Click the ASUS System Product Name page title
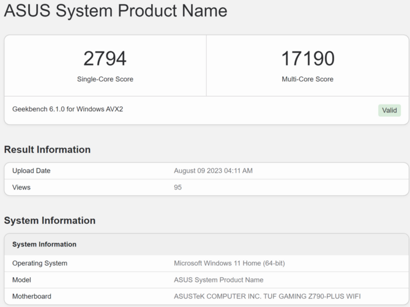 [x=116, y=10]
